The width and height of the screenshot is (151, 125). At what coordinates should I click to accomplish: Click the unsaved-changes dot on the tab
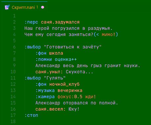coord(42,7)
